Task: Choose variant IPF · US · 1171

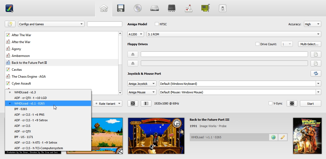Action: tap(48, 137)
